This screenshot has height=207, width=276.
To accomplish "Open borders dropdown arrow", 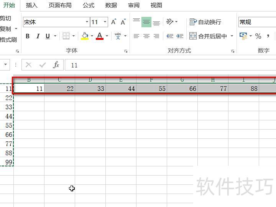I will [x=74, y=36].
